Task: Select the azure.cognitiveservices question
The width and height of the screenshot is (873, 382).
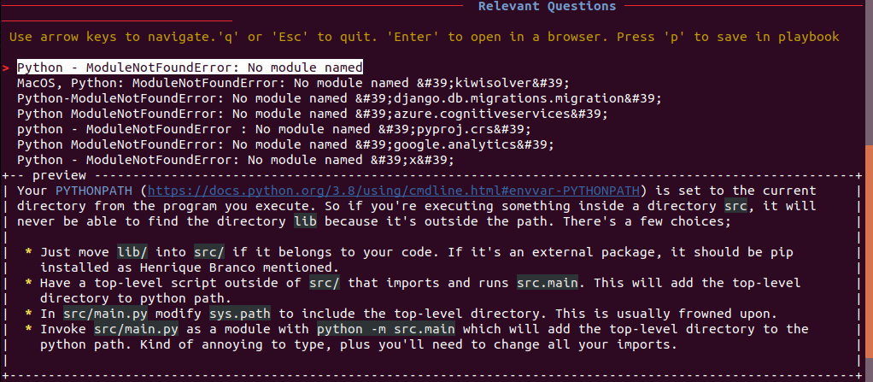Action: click(x=312, y=114)
